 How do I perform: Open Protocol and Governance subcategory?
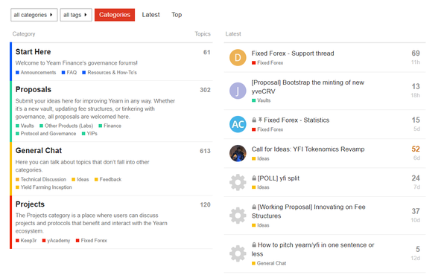46,134
